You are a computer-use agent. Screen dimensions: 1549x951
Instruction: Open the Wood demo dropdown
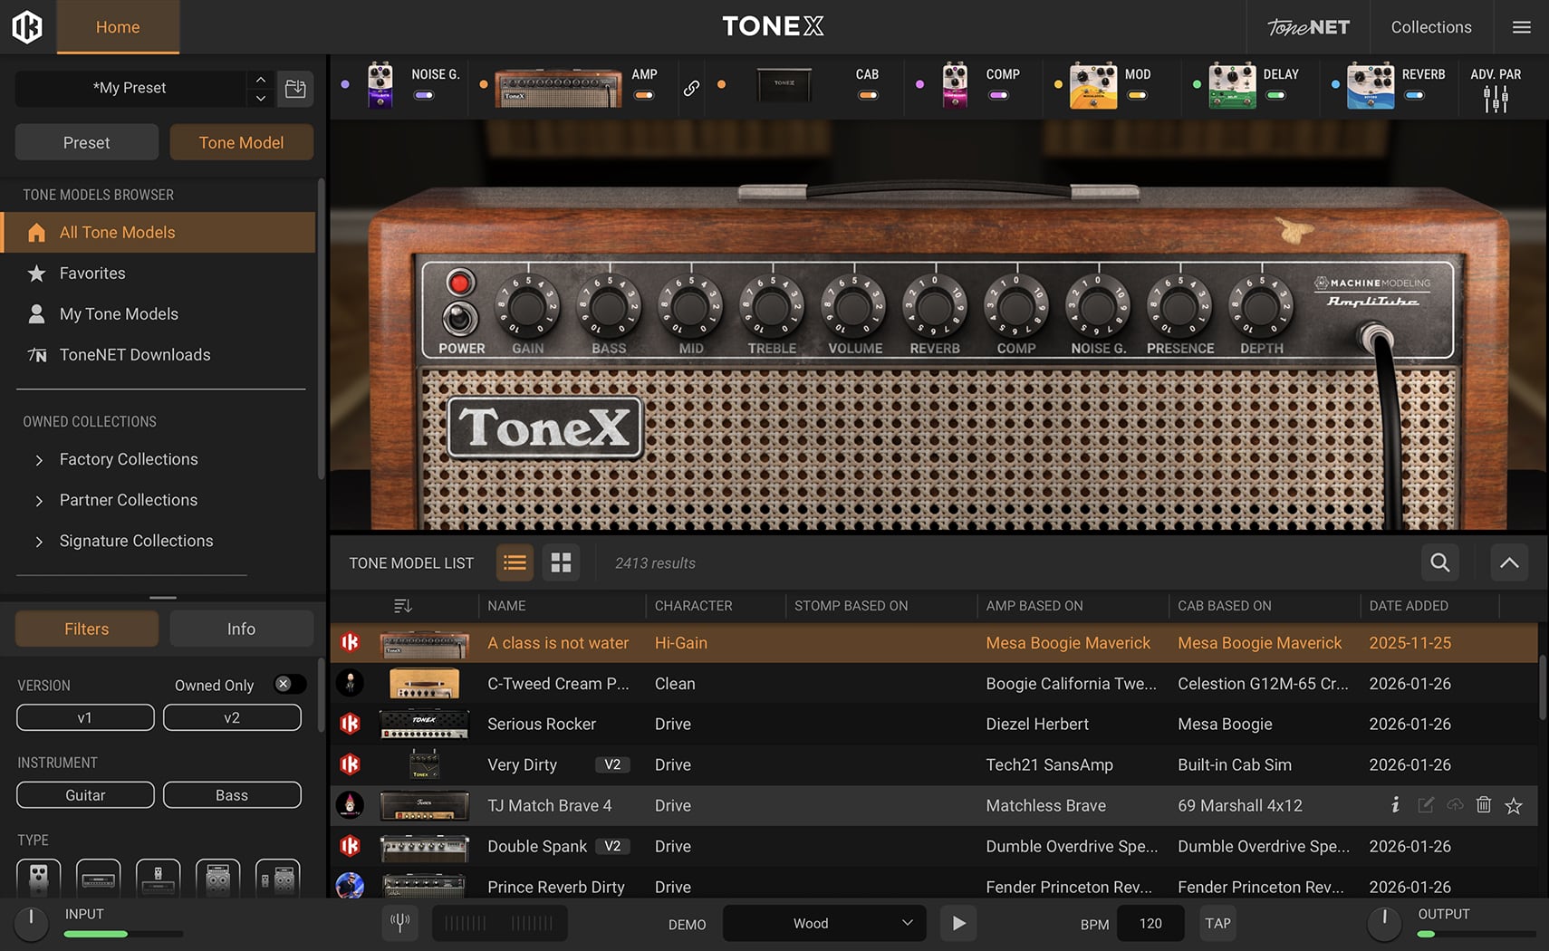point(824,923)
